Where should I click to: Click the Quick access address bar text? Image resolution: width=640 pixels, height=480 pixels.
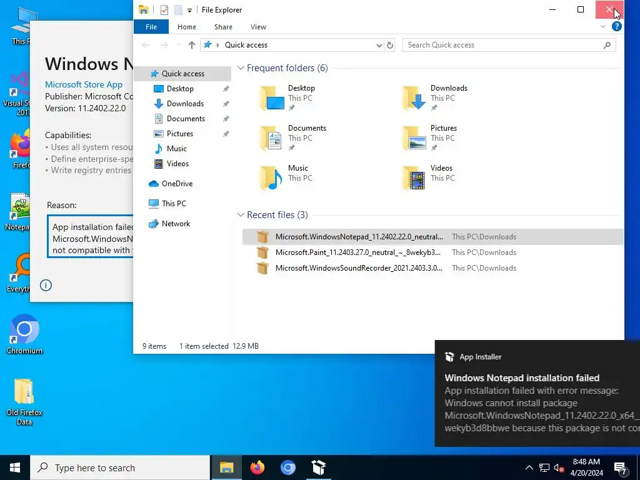click(x=246, y=45)
